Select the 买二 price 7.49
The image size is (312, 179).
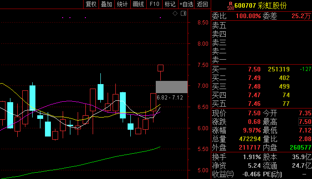[254, 78]
